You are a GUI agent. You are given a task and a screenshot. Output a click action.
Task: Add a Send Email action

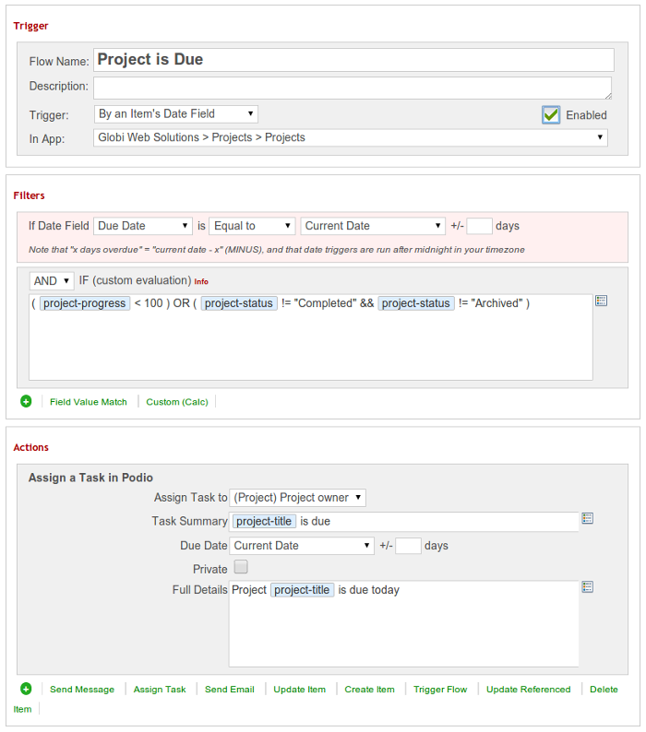230,690
